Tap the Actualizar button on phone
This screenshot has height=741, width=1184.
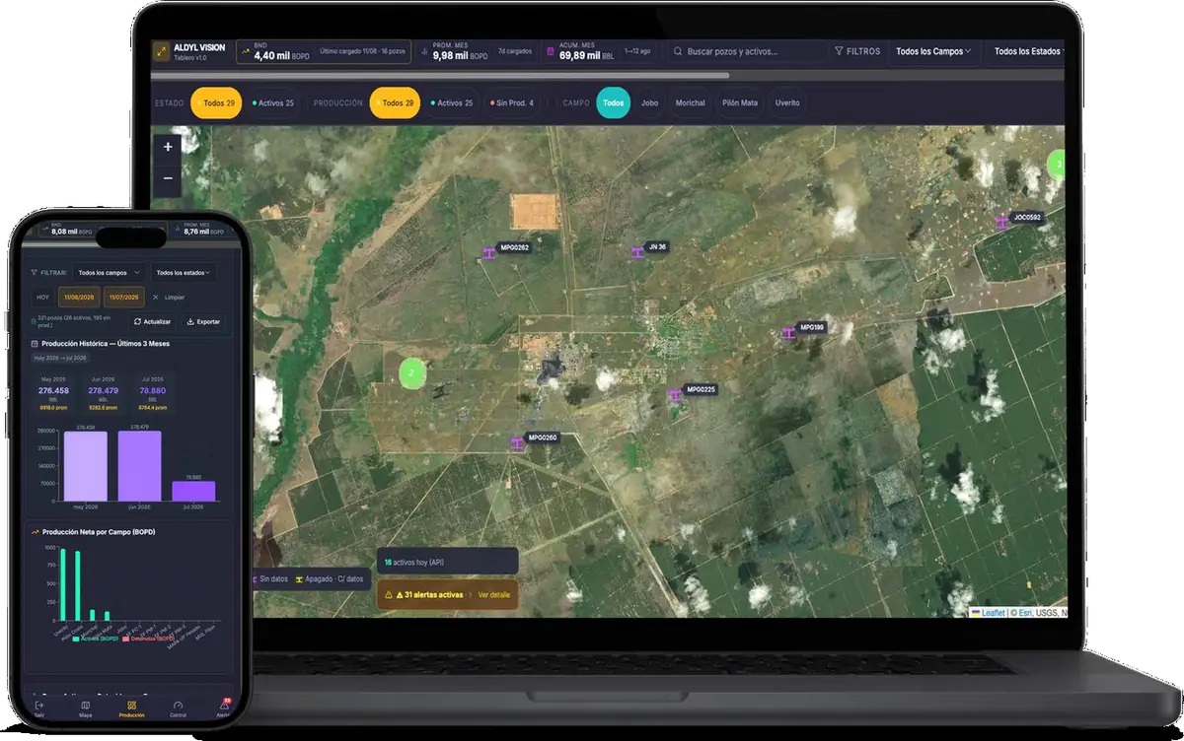point(152,321)
